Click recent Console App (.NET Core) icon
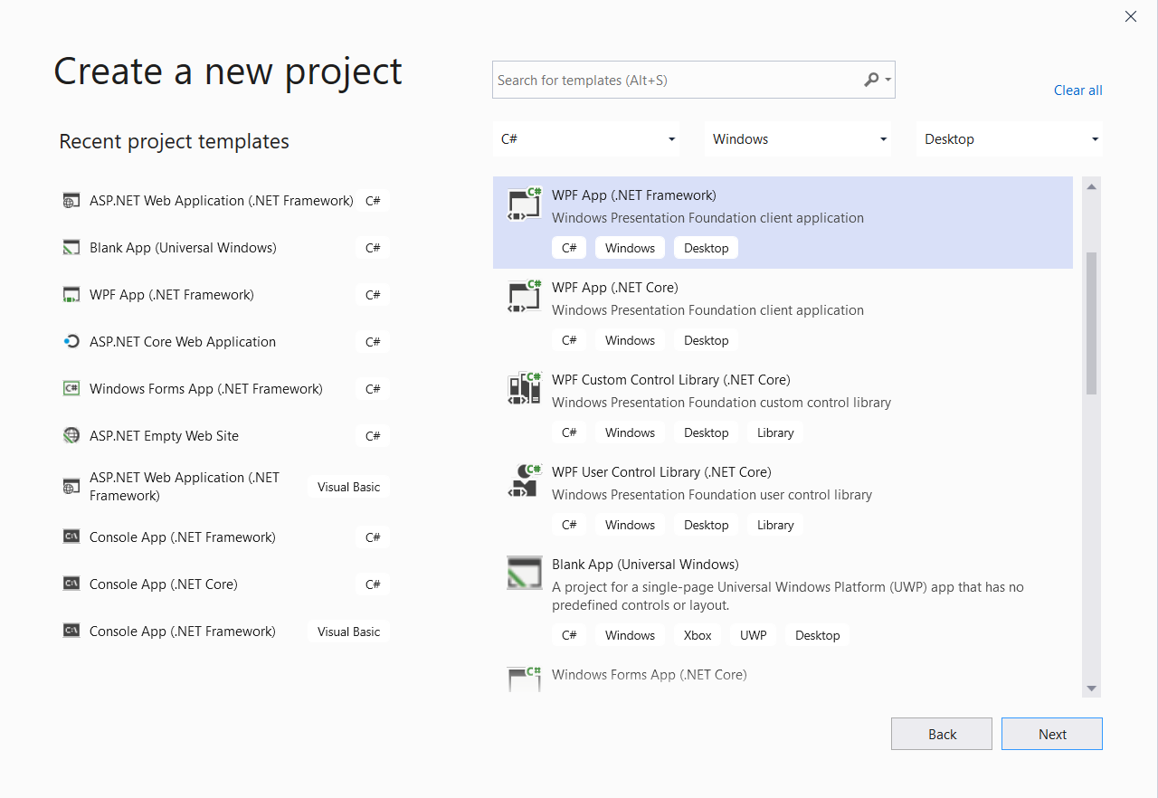The width and height of the screenshot is (1158, 798). (x=71, y=584)
